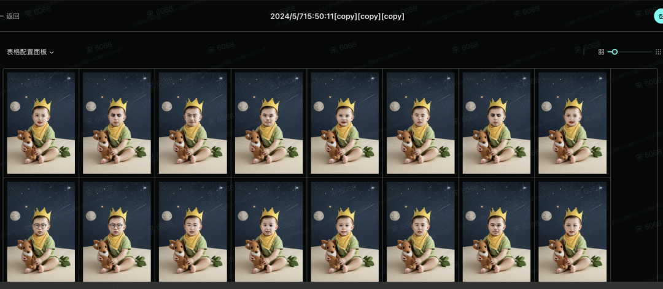Select second bottom-row thumbnail with glasses
Screen dimensions: 663x289
pos(117,231)
